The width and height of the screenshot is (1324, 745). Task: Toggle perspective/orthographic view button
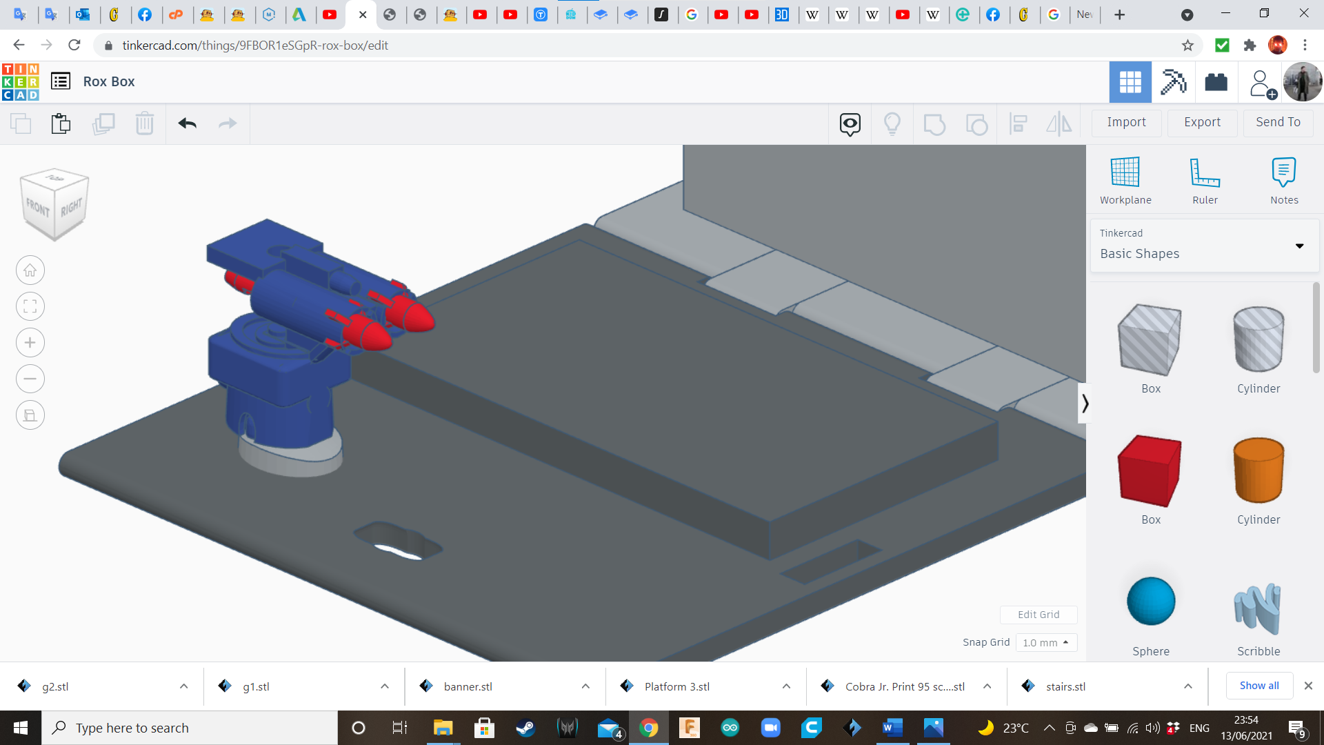(30, 415)
